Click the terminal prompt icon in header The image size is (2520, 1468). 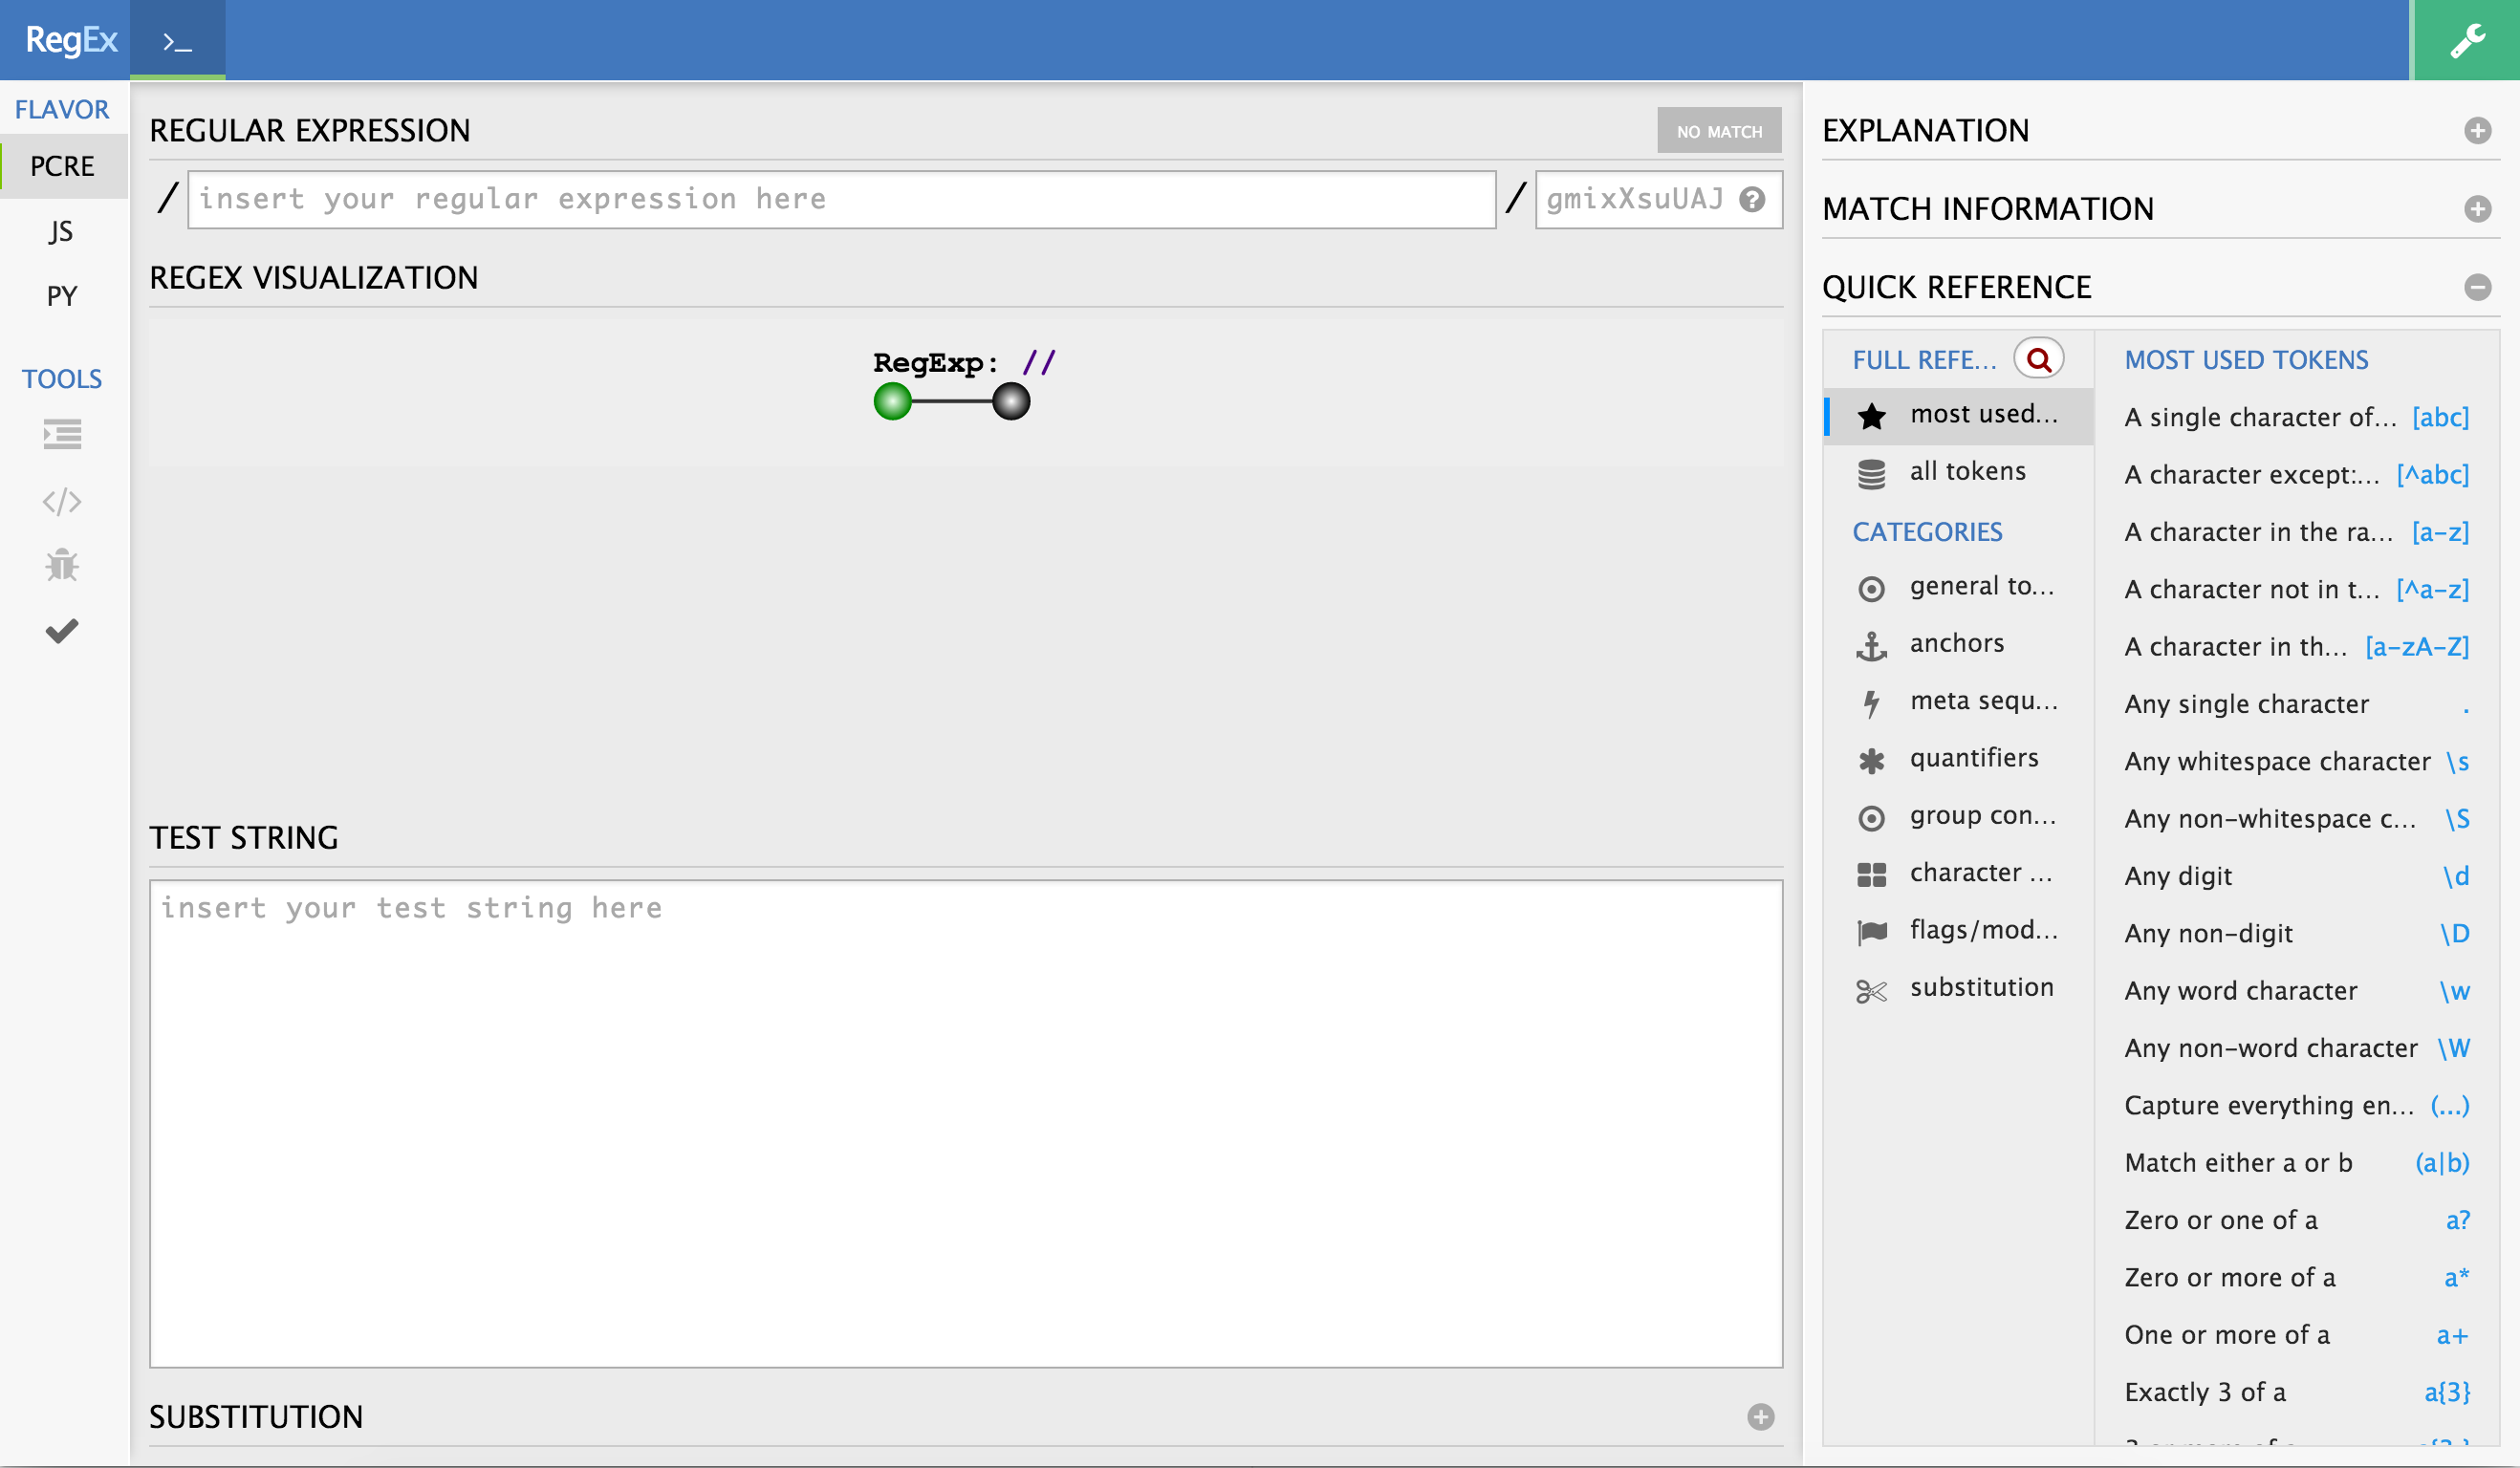177,42
